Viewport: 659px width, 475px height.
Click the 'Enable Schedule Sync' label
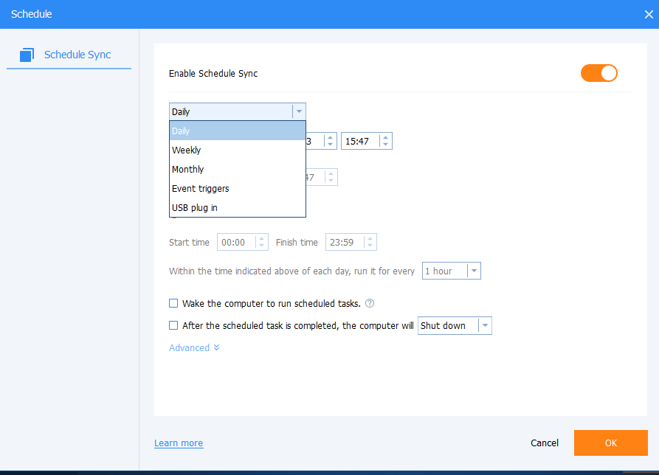tap(213, 74)
